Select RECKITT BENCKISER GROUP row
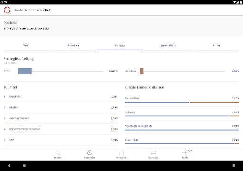This screenshot has height=171, width=243. [61, 129]
